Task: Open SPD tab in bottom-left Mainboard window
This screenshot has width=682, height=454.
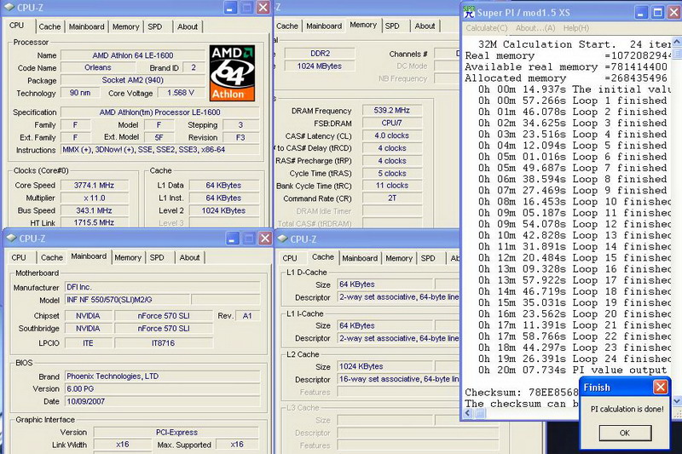Action: click(x=157, y=257)
